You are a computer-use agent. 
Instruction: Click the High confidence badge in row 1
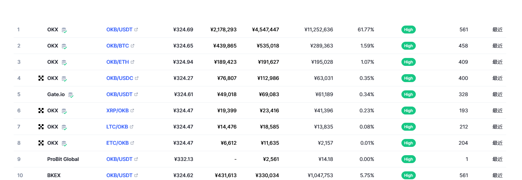point(409,30)
